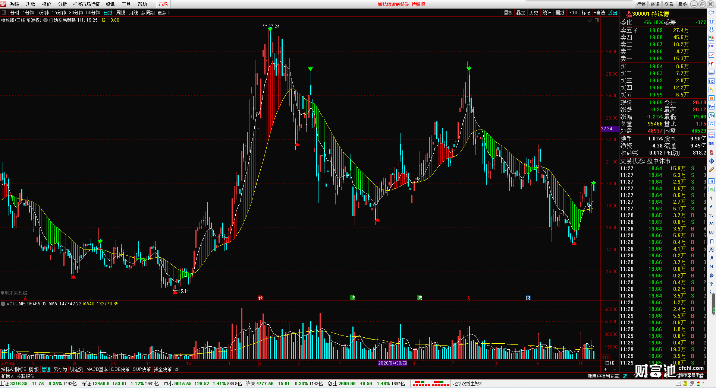Screen dimensions: 716x388
Task: Select the pencil drawing tool icon
Action: coord(711,169)
